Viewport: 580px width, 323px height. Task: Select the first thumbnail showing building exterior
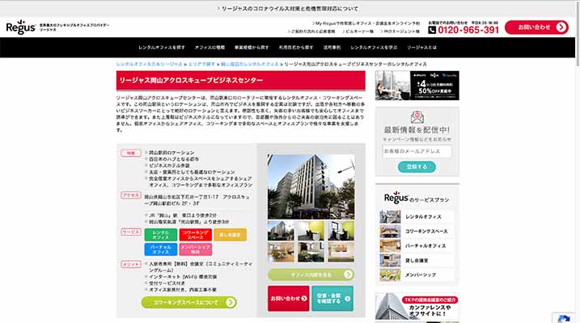pyautogui.click(x=281, y=230)
